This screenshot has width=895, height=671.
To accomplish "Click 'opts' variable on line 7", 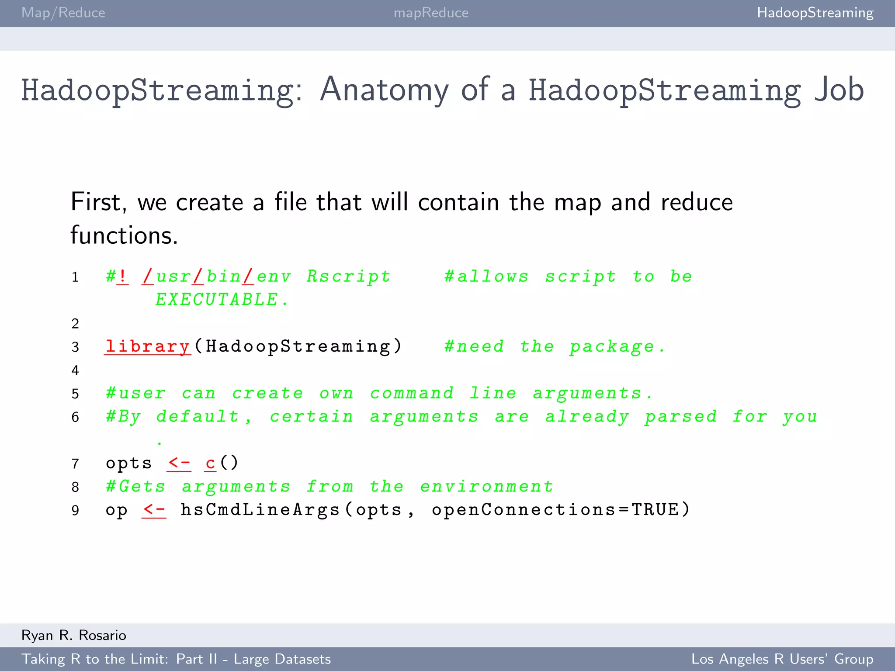I will [129, 463].
